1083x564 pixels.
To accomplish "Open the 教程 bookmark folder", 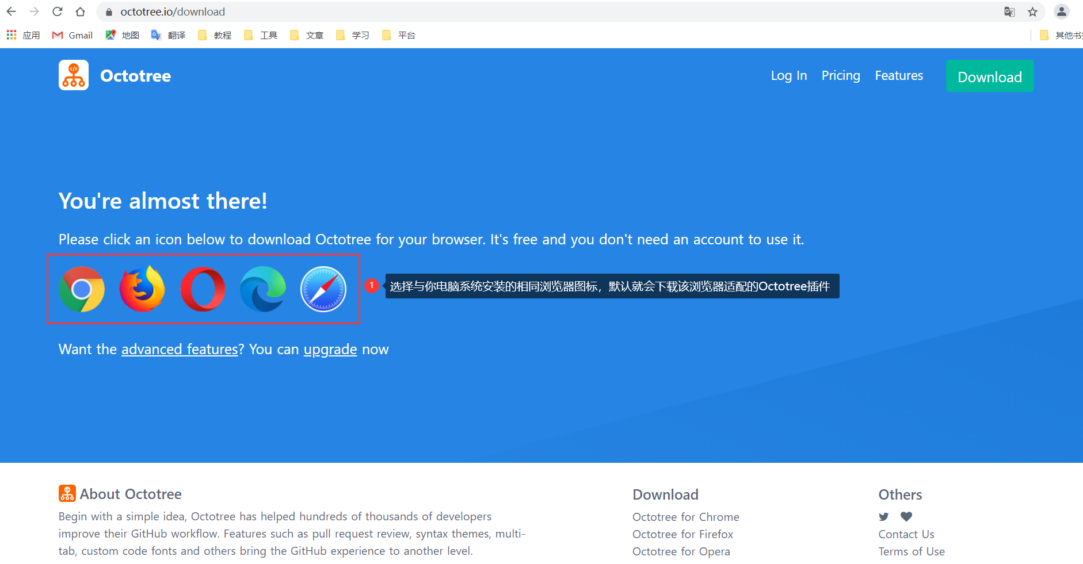I will (215, 35).
